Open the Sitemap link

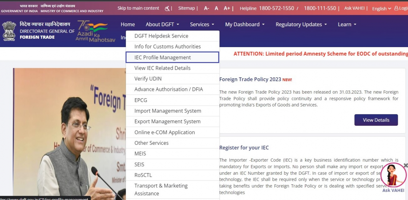point(187,8)
